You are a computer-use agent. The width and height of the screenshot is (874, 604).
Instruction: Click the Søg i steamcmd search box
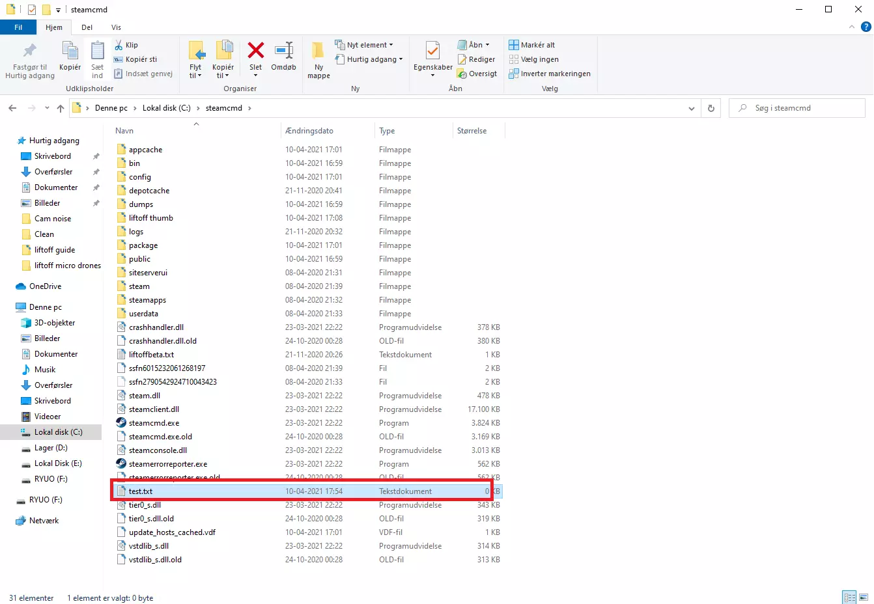coord(796,108)
